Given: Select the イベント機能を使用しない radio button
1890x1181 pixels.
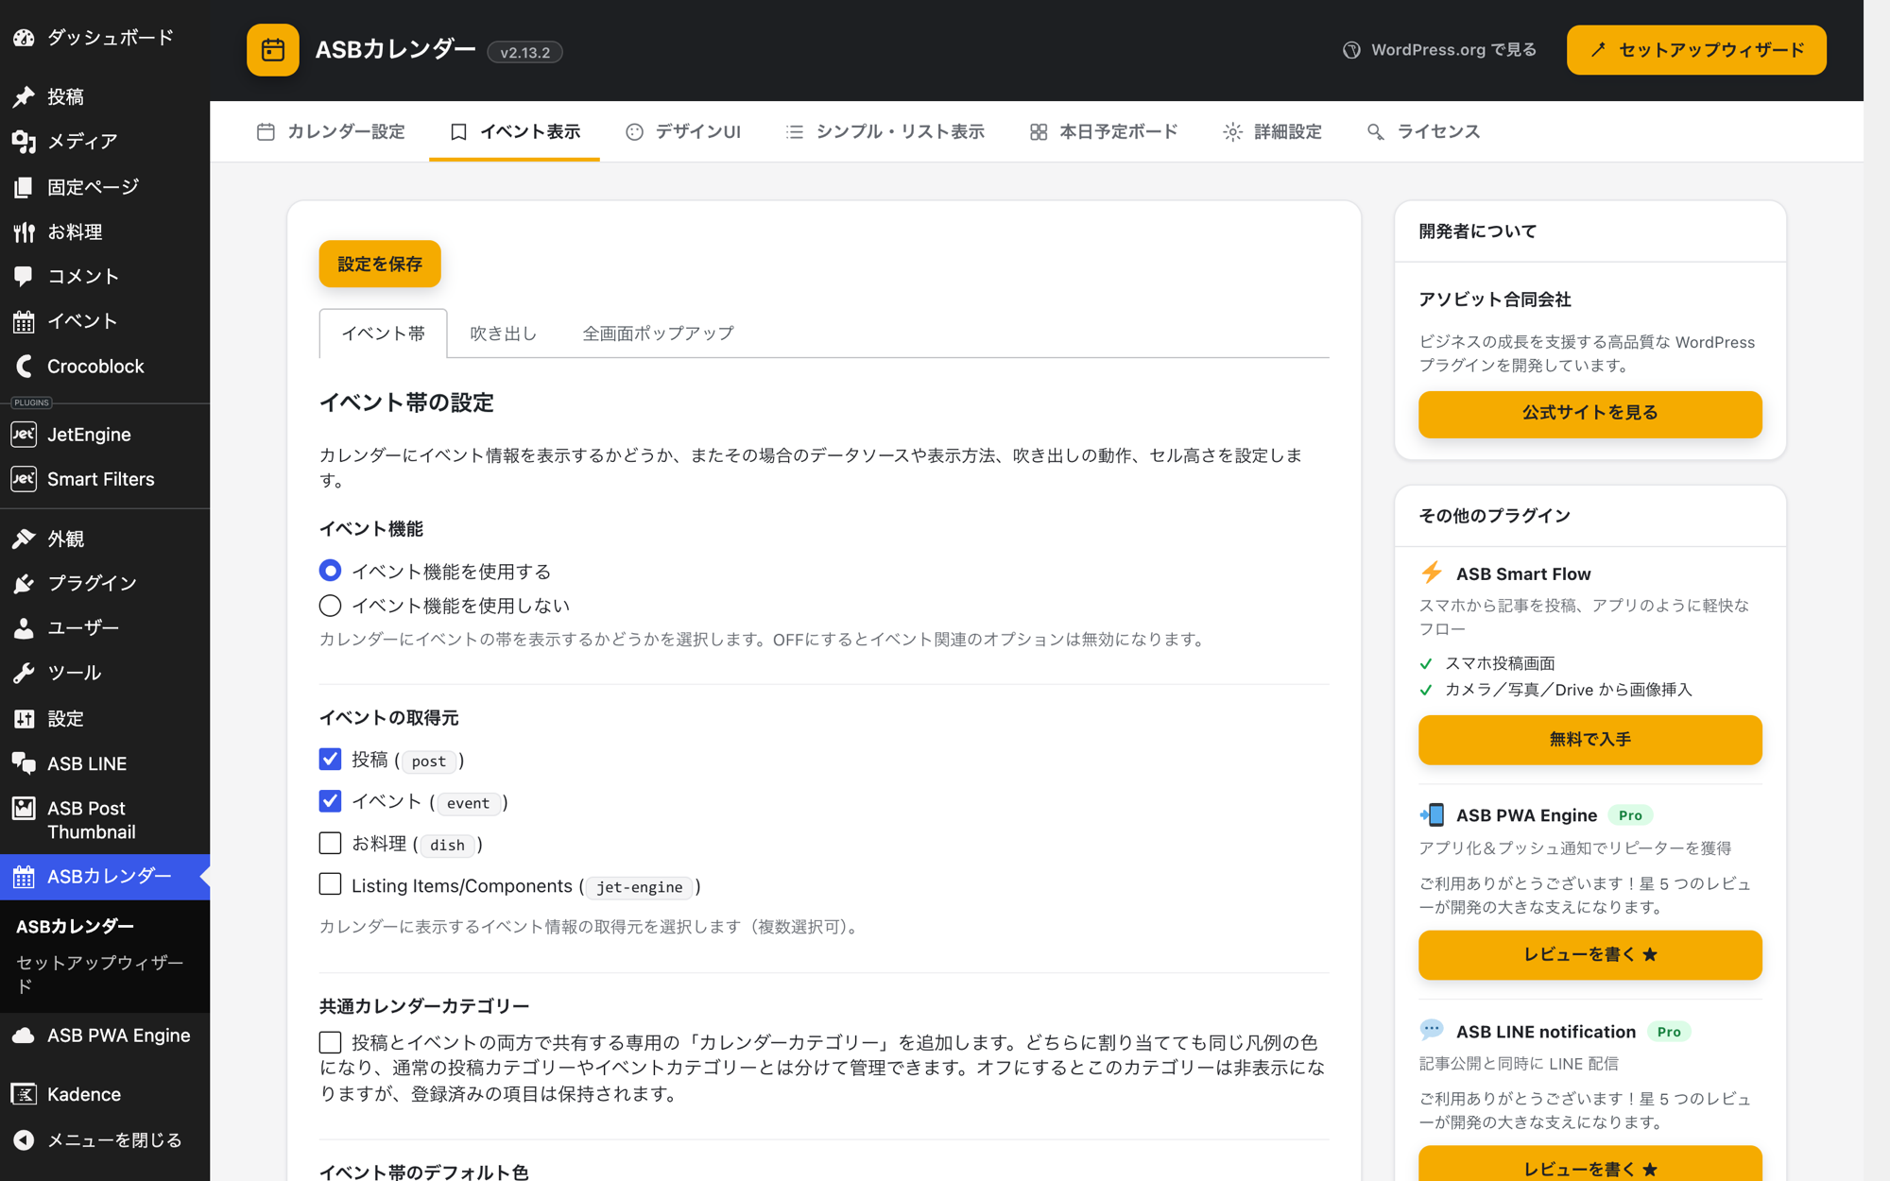Looking at the screenshot, I should (x=330, y=606).
